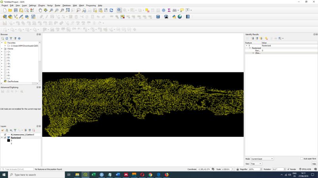Viewport: 318px width, 178px height.
Task: Select the Zoom Out magnifier tool
Action: point(56,10)
